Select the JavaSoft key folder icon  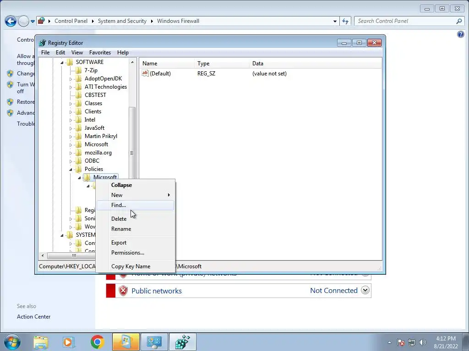tap(79, 128)
